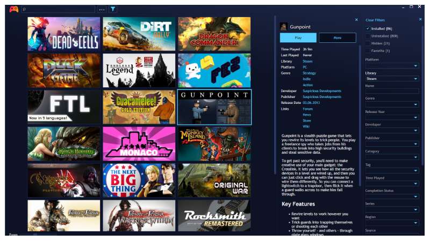
Task: Open the News link
Action: tap(306, 115)
